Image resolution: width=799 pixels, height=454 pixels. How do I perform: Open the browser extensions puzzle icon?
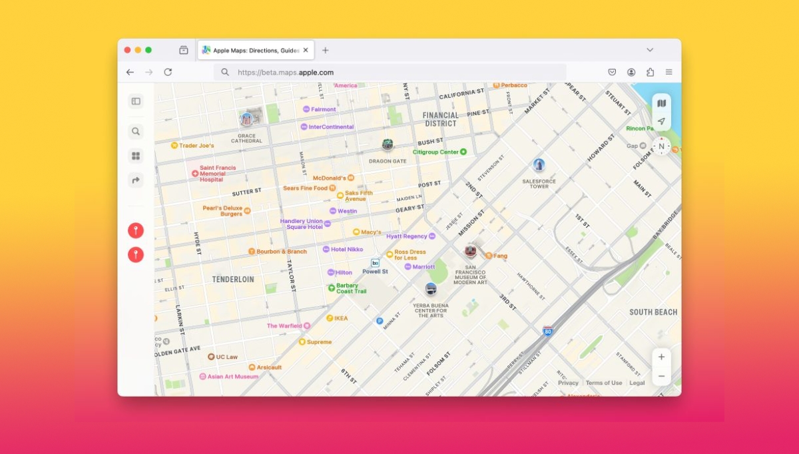(x=651, y=73)
